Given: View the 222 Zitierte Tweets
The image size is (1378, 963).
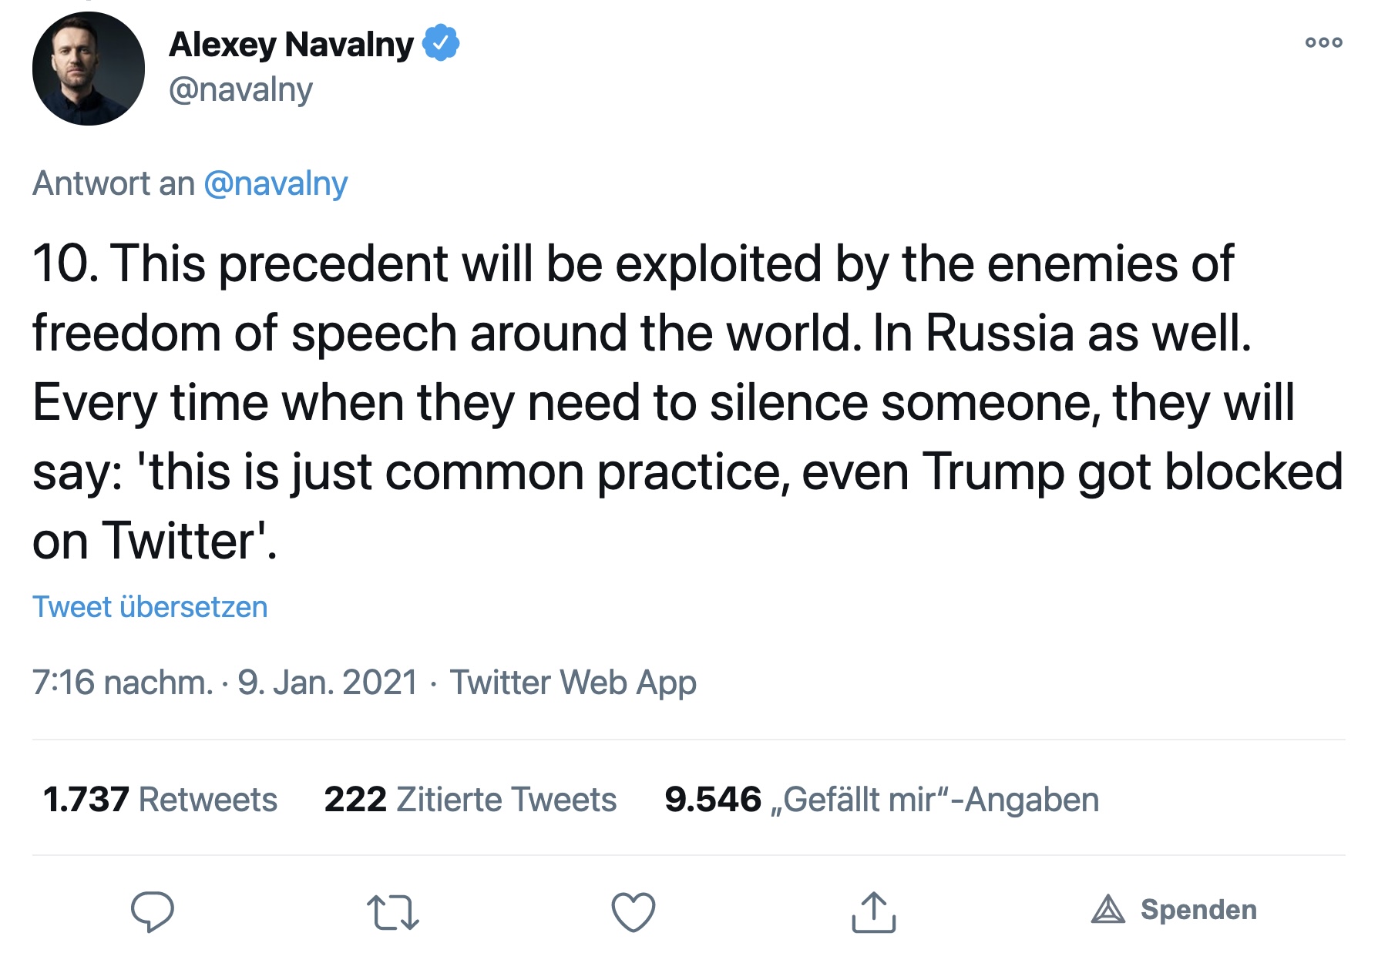Looking at the screenshot, I should coord(470,800).
